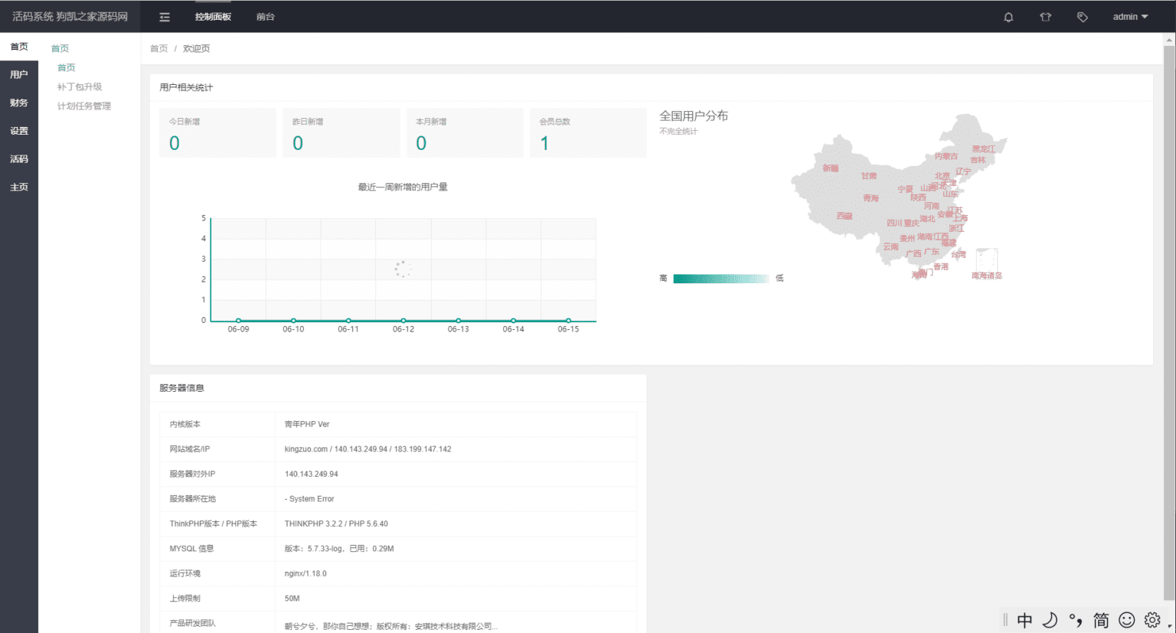Viewport: 1176px width, 633px height.
Task: Click the shirt theme icon
Action: click(1045, 17)
